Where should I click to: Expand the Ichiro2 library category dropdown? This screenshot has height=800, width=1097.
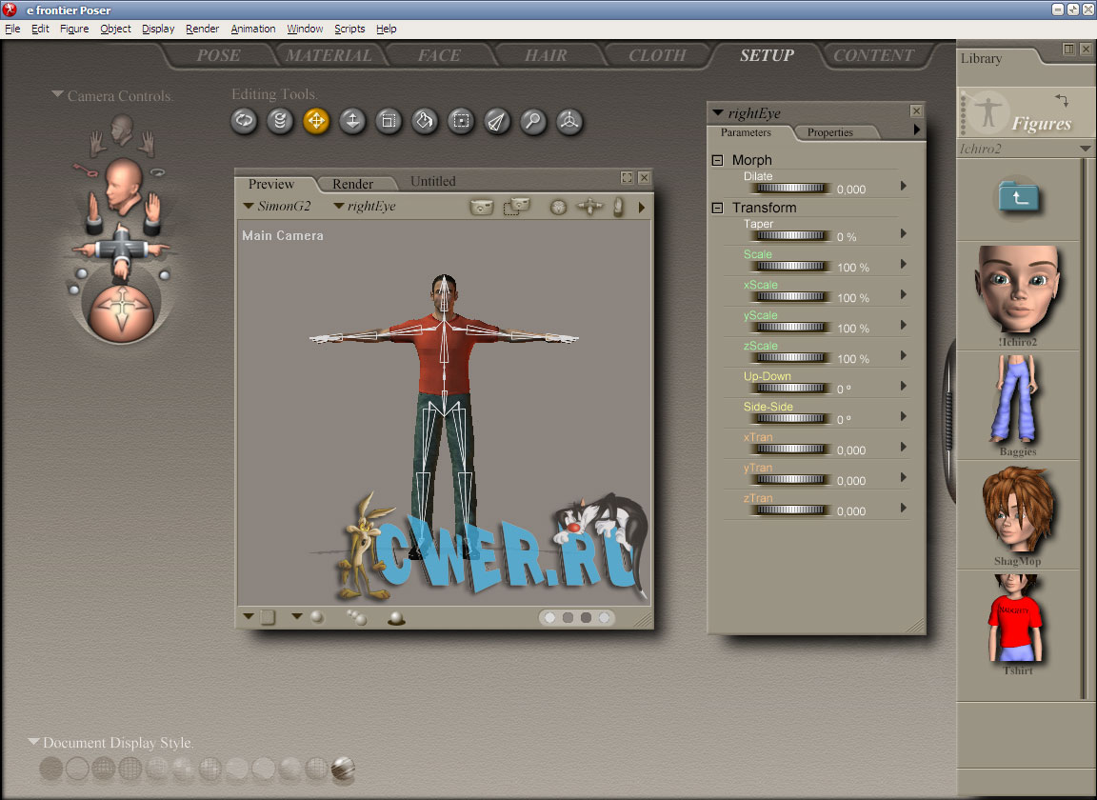coord(1085,150)
